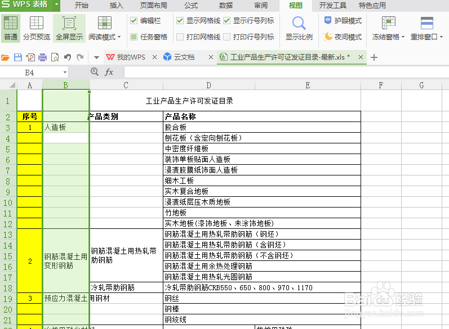Activate Full Screen display (全屏显示)
449x329 pixels.
pyautogui.click(x=69, y=28)
